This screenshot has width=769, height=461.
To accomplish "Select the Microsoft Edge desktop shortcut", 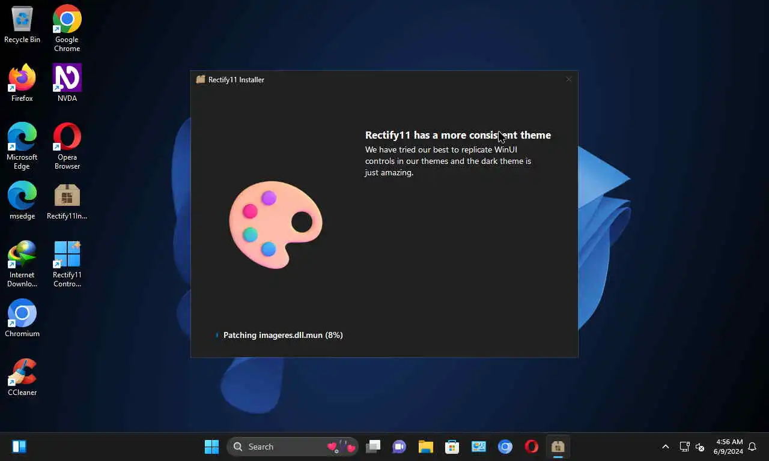I will [22, 146].
